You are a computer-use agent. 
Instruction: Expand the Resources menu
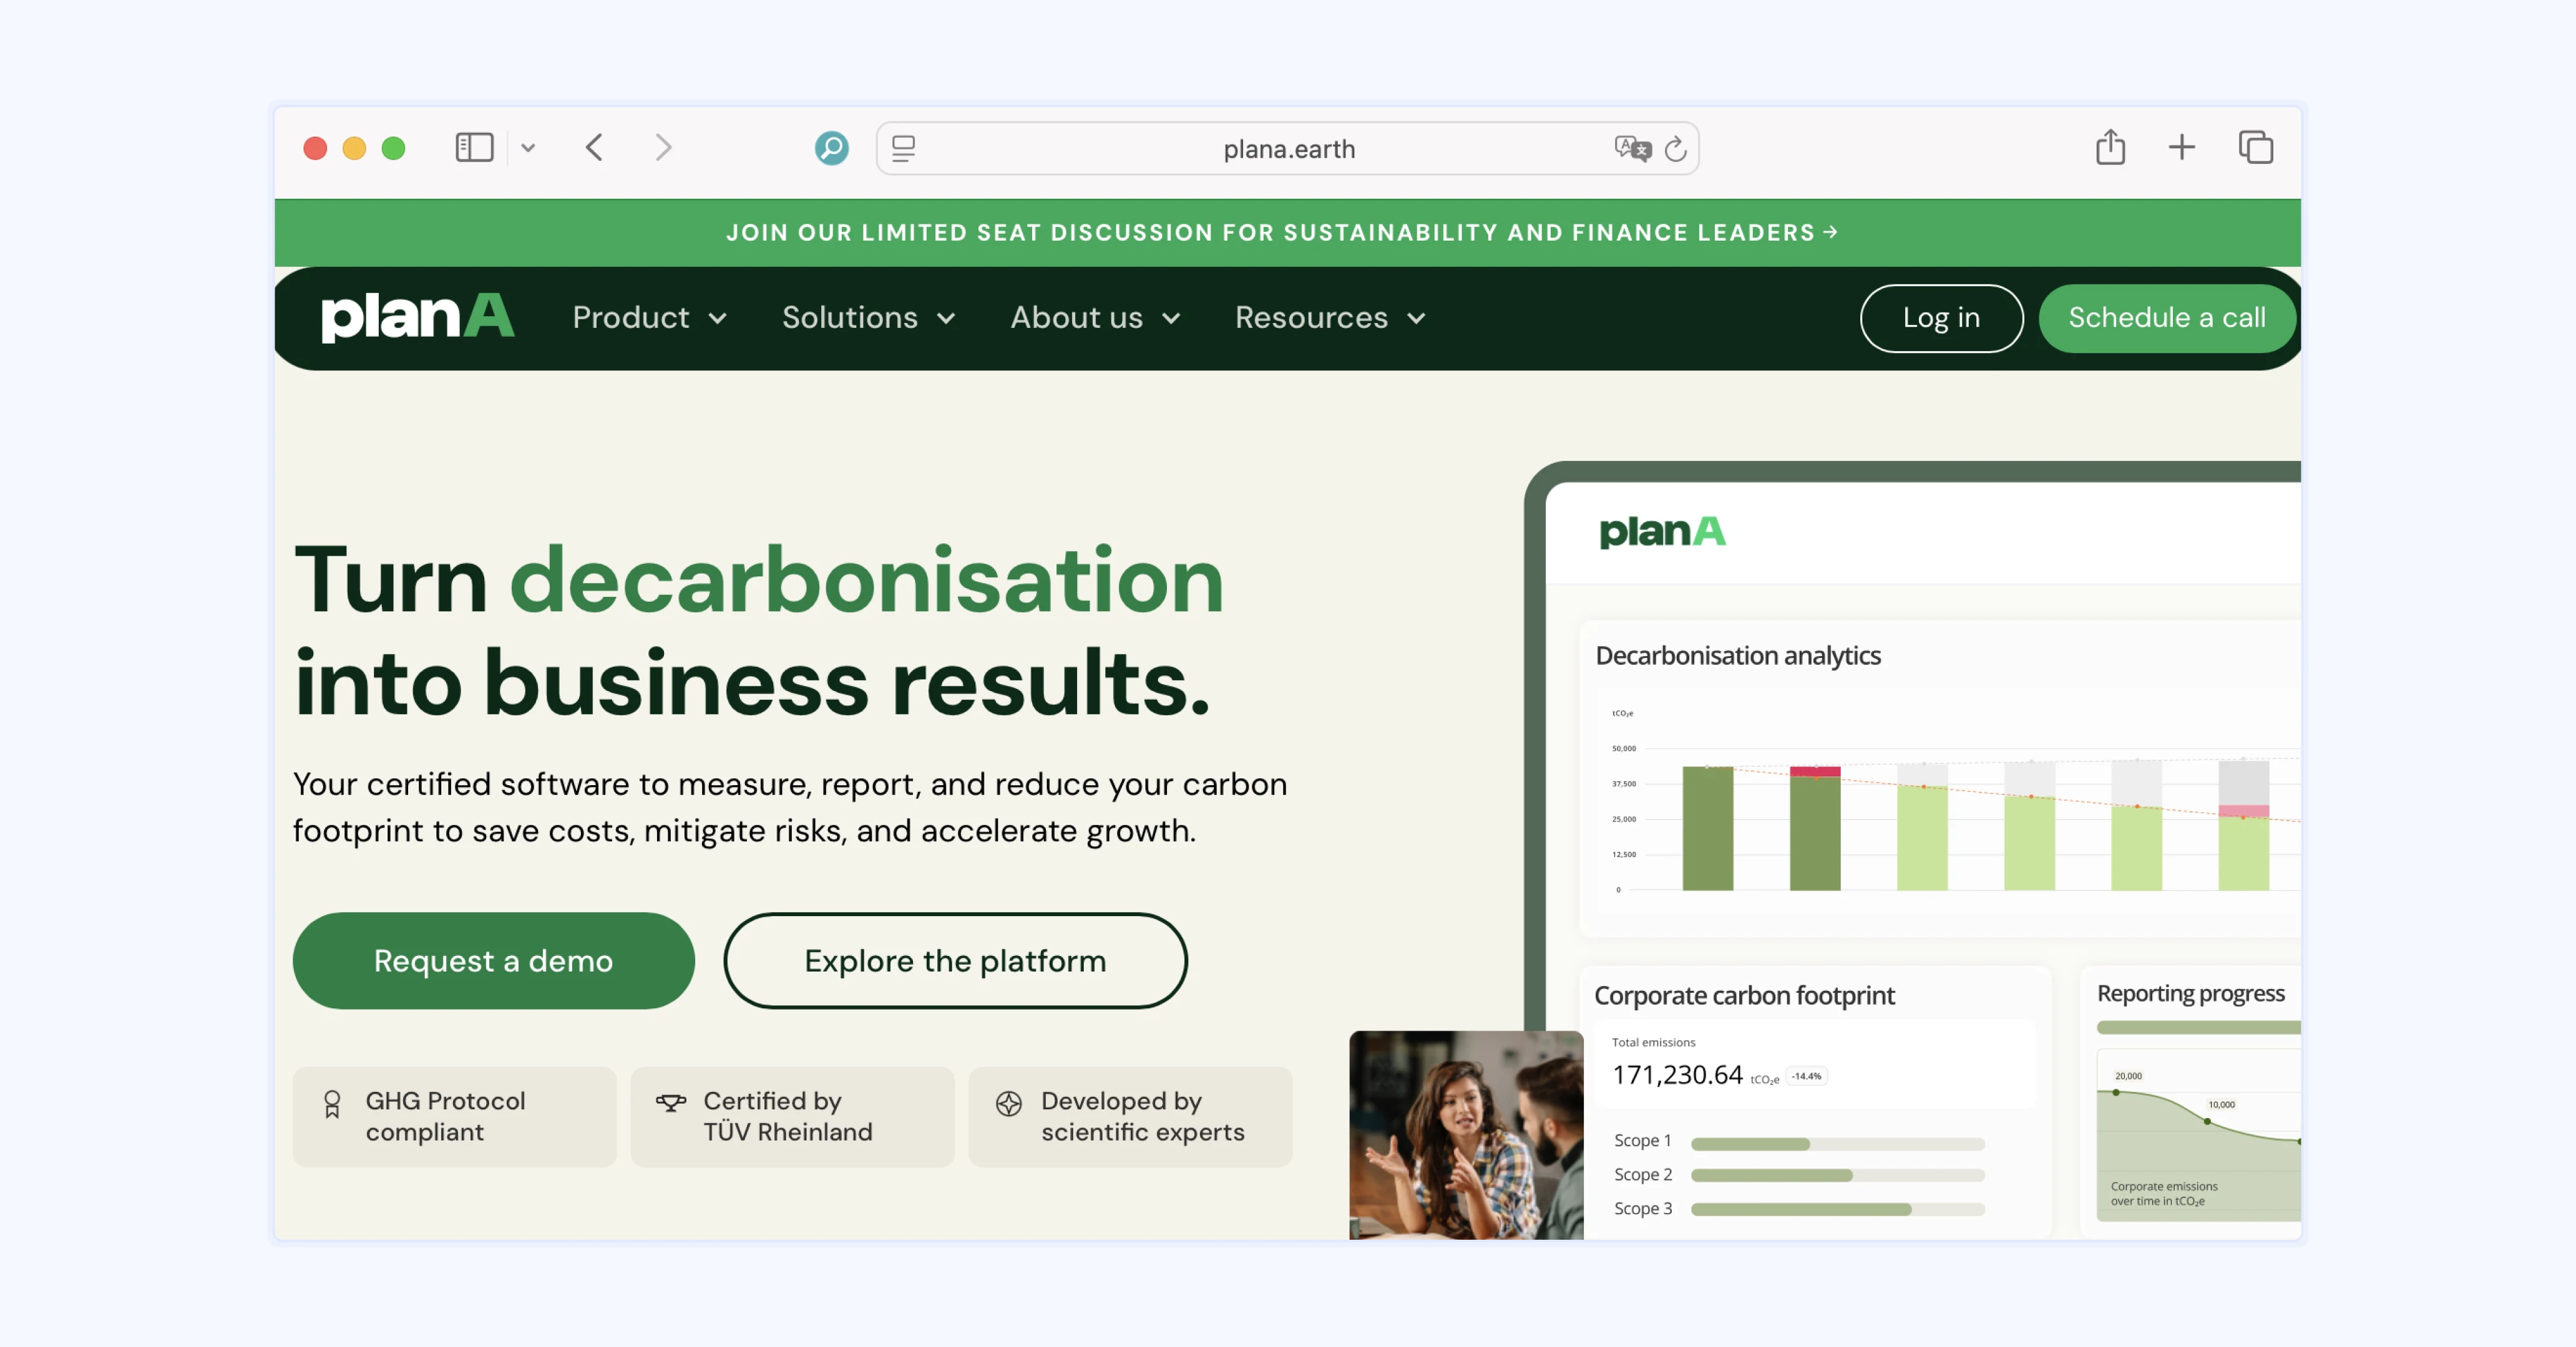point(1330,318)
